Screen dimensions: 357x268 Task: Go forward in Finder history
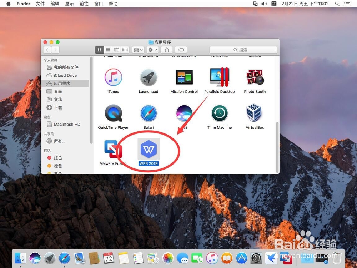pyautogui.click(x=55, y=50)
